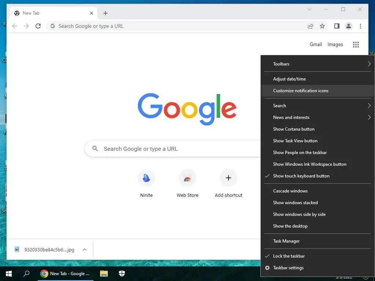Click the magnifier icon in Google search box
375x281 pixels.
click(95, 149)
